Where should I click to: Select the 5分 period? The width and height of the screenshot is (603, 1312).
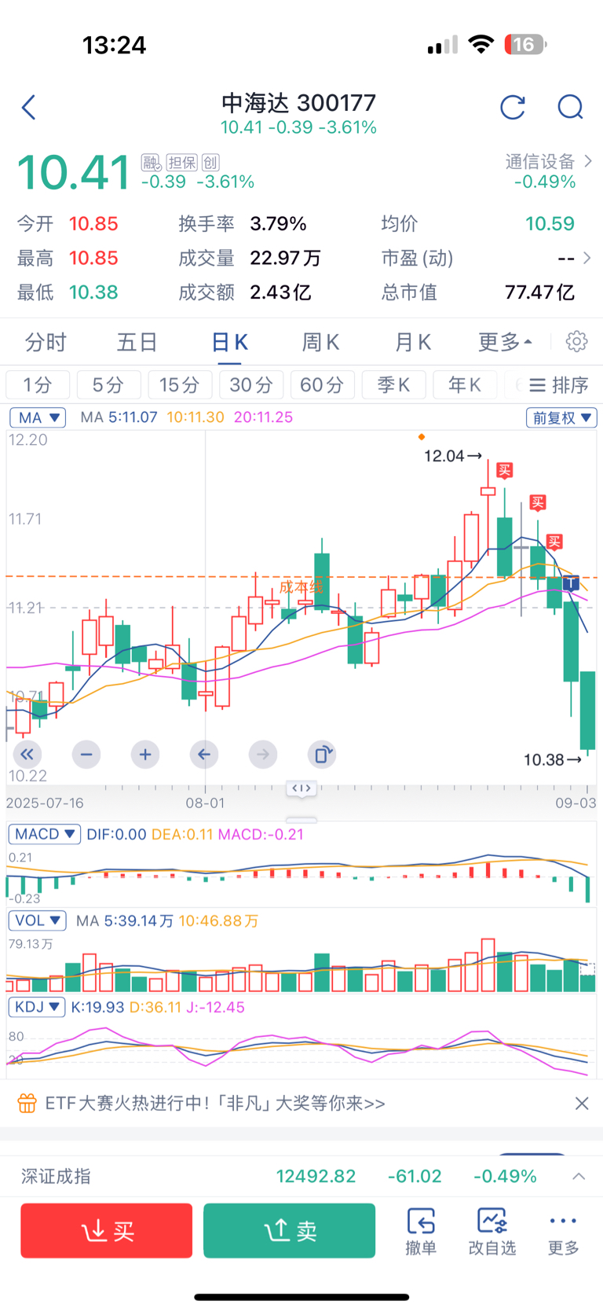(x=108, y=384)
